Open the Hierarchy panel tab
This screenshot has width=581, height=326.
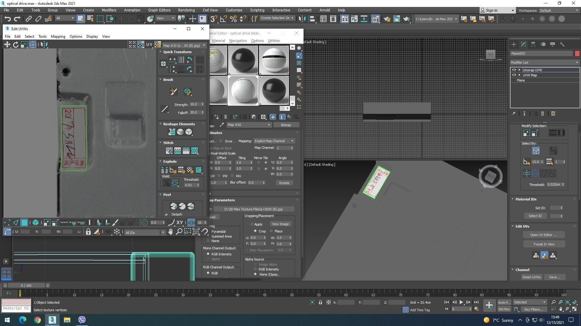coord(533,44)
